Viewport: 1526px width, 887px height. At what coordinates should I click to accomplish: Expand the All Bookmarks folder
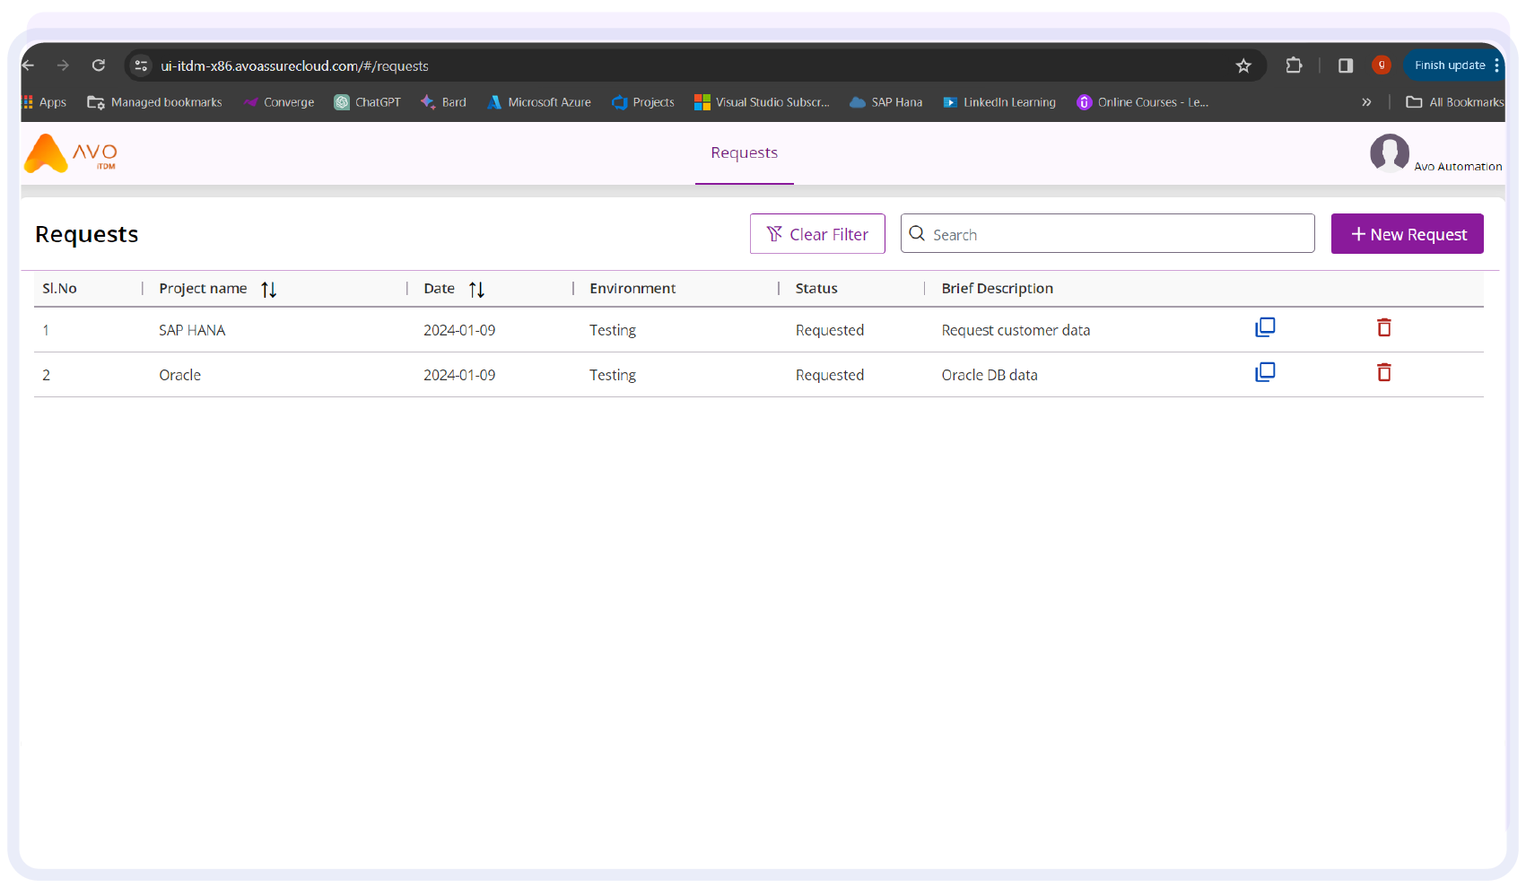pyautogui.click(x=1453, y=102)
